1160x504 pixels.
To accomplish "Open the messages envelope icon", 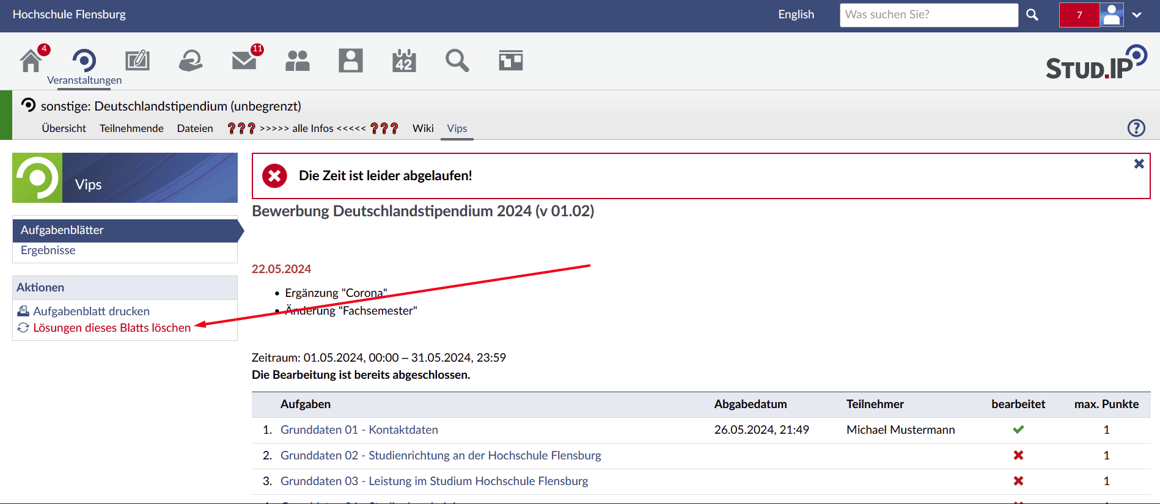I will coord(244,60).
